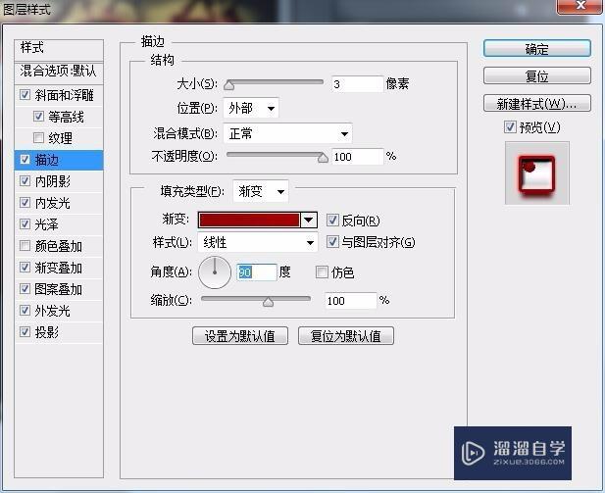Enable the 仿色 dither checkbox

322,271
